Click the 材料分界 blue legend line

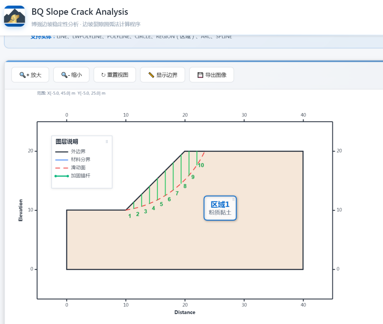[62, 160]
